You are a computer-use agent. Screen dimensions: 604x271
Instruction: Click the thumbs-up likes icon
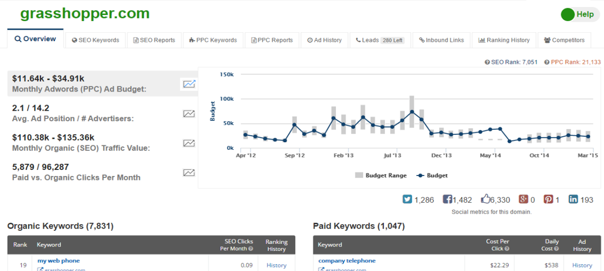(485, 199)
